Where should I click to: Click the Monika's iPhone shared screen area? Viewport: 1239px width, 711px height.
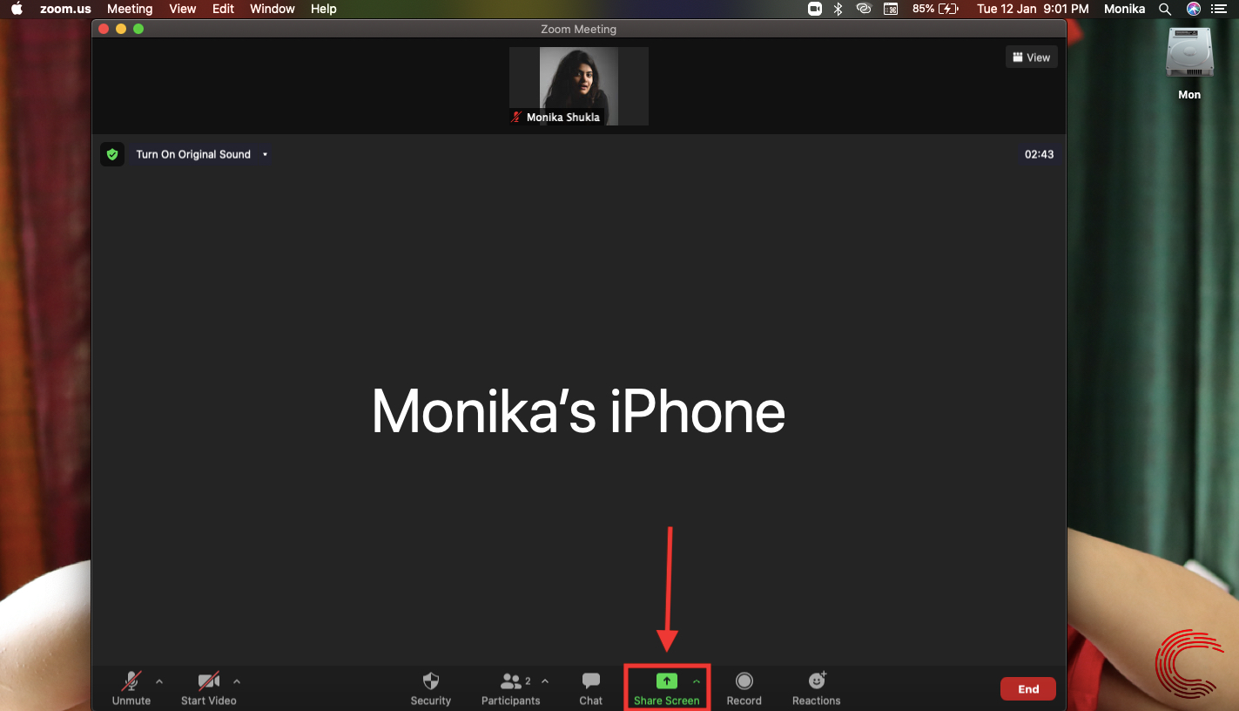(579, 411)
